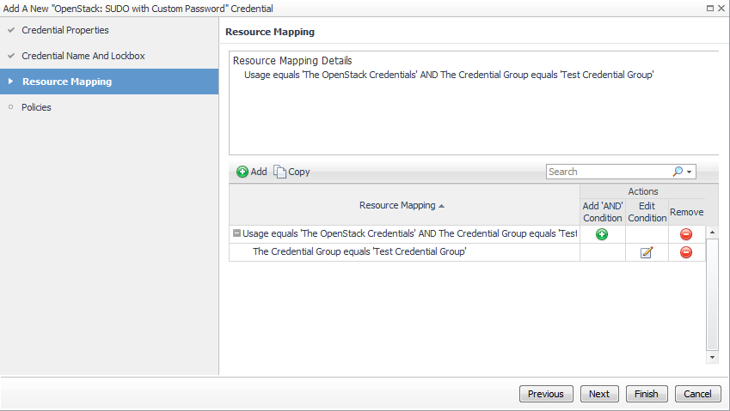
Task: Remove the Usage equals mapping row
Action: click(686, 234)
